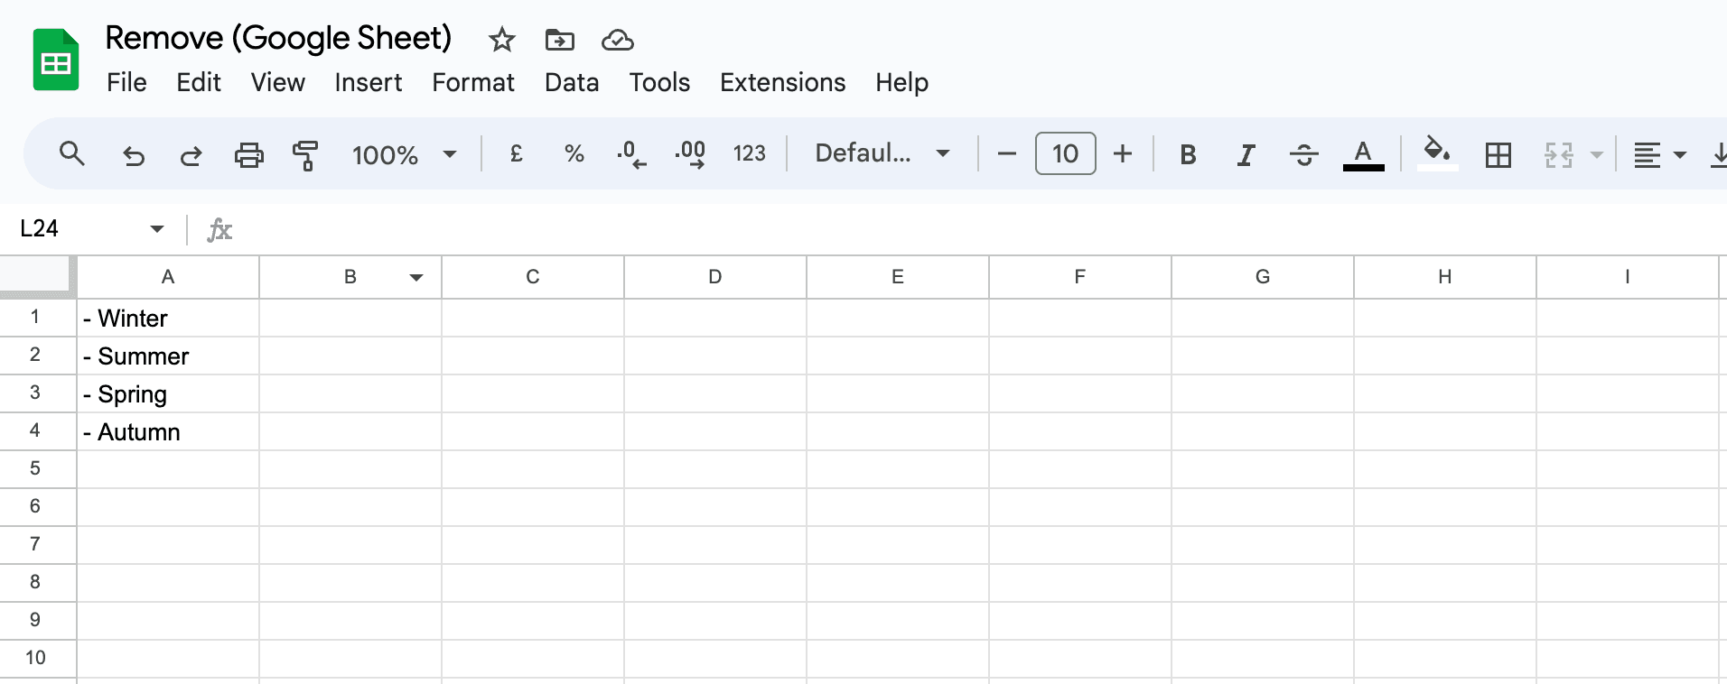Apply strikethrough formatting
The width and height of the screenshot is (1727, 684).
coord(1303,153)
